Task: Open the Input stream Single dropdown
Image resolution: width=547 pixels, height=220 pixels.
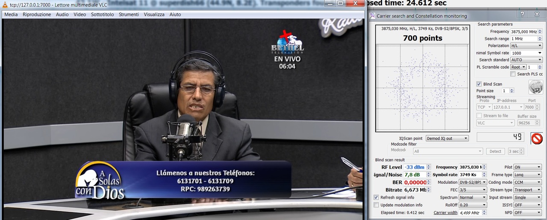Action: point(527,197)
